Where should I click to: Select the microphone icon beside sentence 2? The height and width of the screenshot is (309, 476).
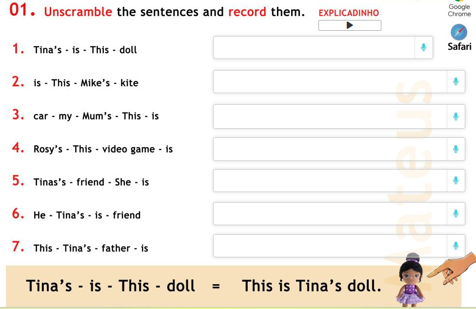(x=456, y=81)
